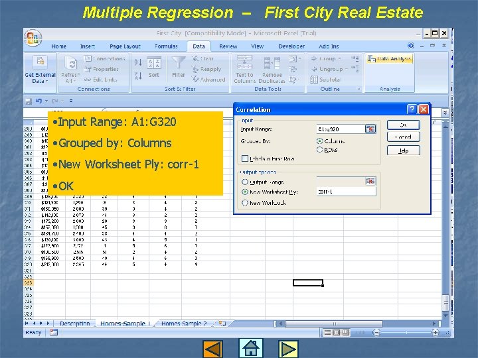This screenshot has width=478, height=358.
Task: Clear the filter
Action: point(202,58)
